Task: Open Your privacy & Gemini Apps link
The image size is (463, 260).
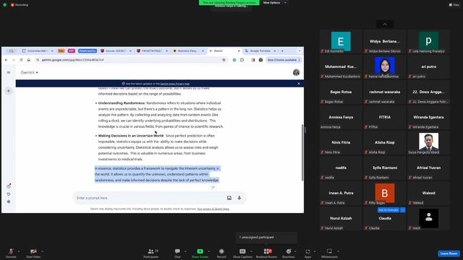Action: pos(213,209)
